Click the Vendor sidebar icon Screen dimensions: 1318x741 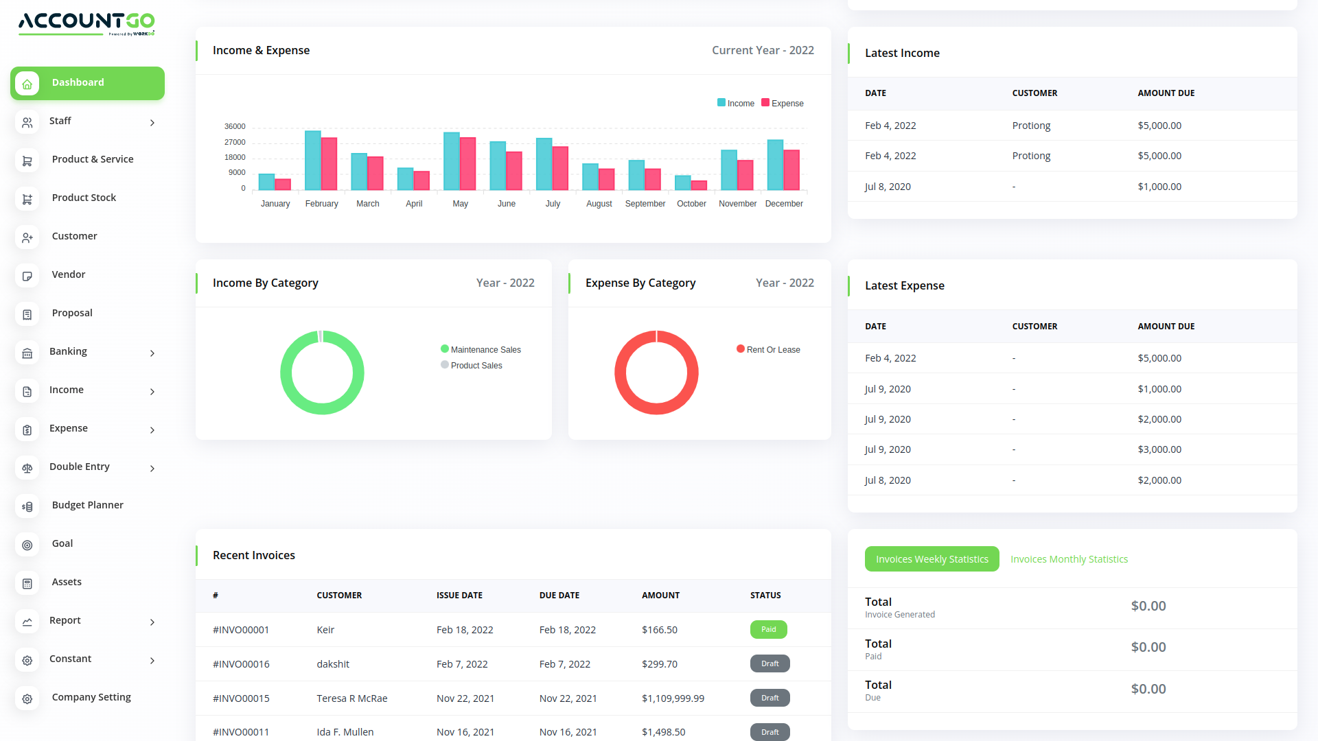pyautogui.click(x=27, y=276)
